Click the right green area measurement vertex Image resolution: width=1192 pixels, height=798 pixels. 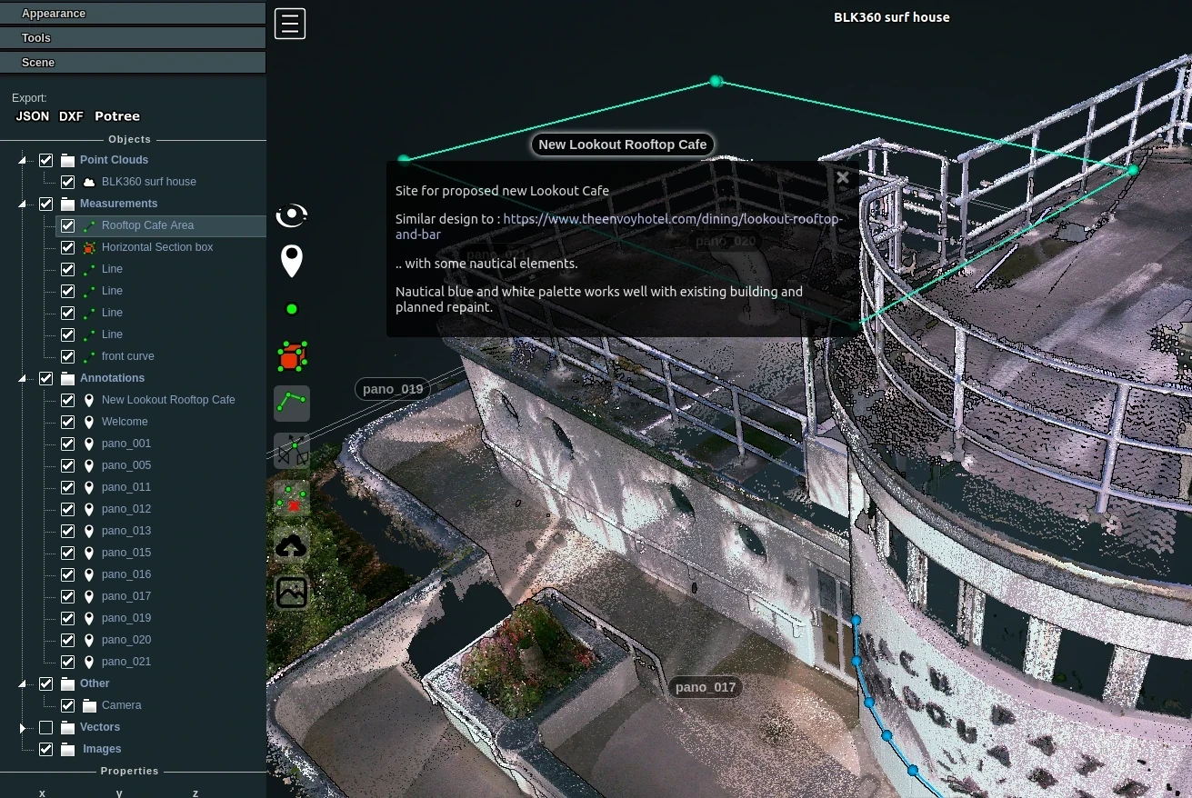[1133, 170]
